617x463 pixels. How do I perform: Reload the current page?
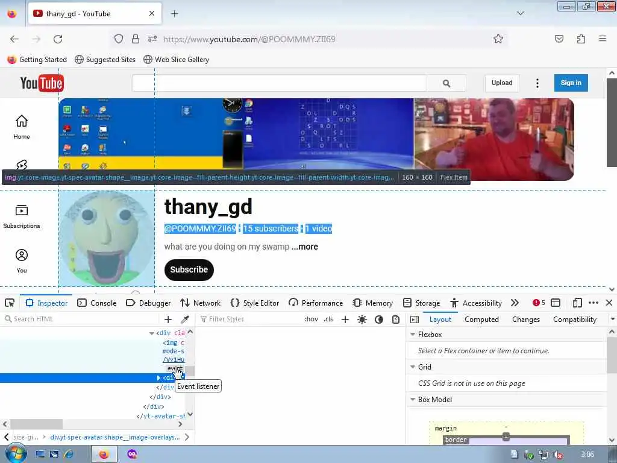[58, 39]
